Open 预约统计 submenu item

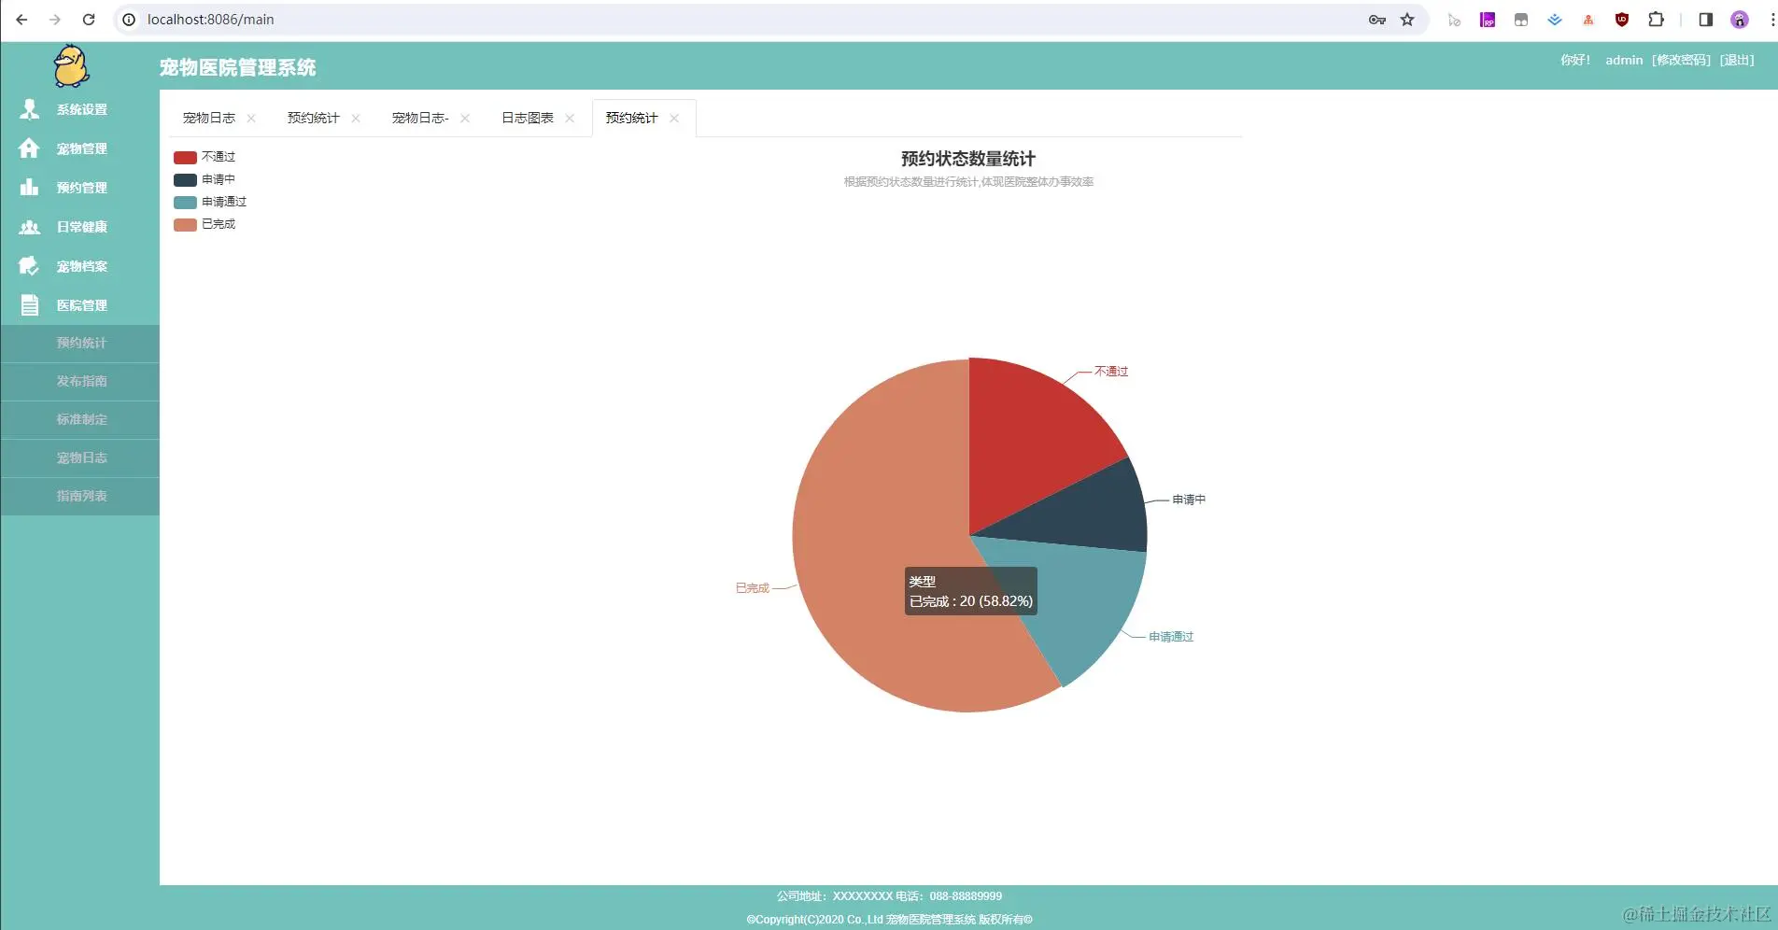[x=80, y=343]
